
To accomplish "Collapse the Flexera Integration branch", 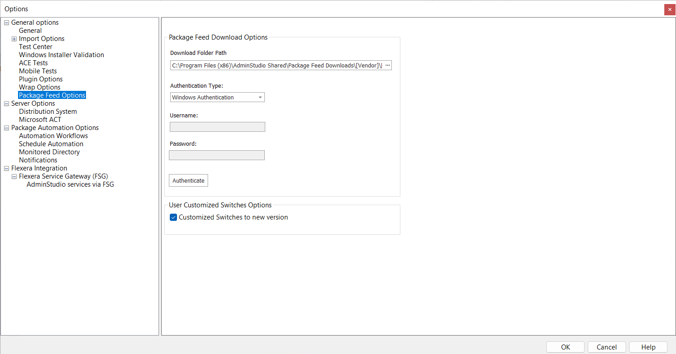I will coord(6,168).
